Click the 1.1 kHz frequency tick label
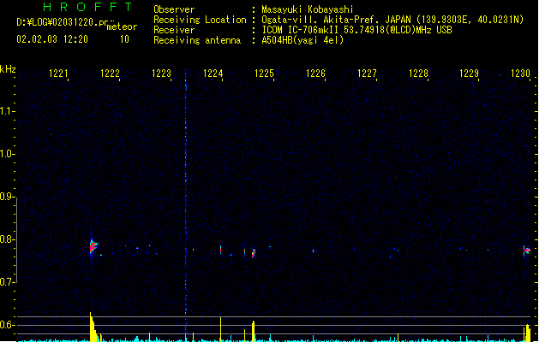The width and height of the screenshot is (539, 342). (x=7, y=111)
